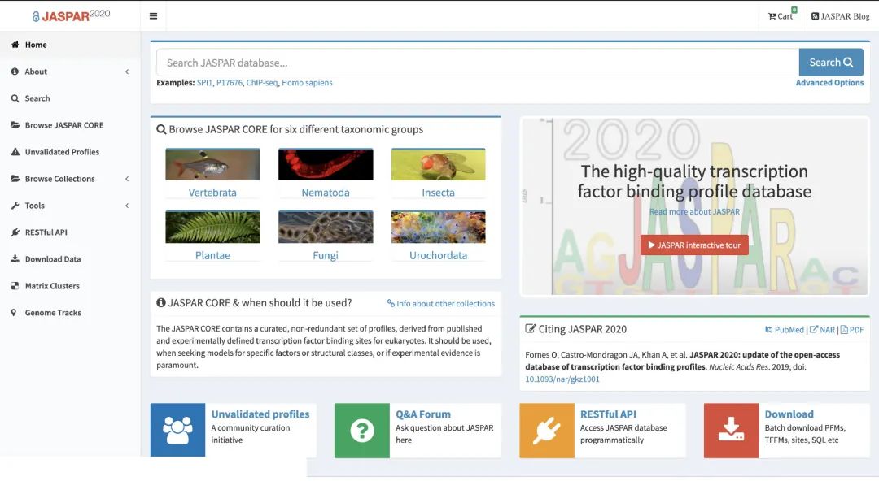Click the Homo sapiens example link
This screenshot has height=481, width=879.
307,82
